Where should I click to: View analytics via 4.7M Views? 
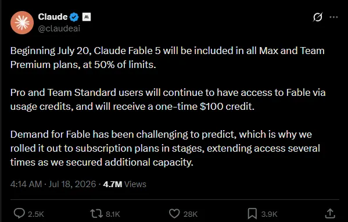click(124, 184)
